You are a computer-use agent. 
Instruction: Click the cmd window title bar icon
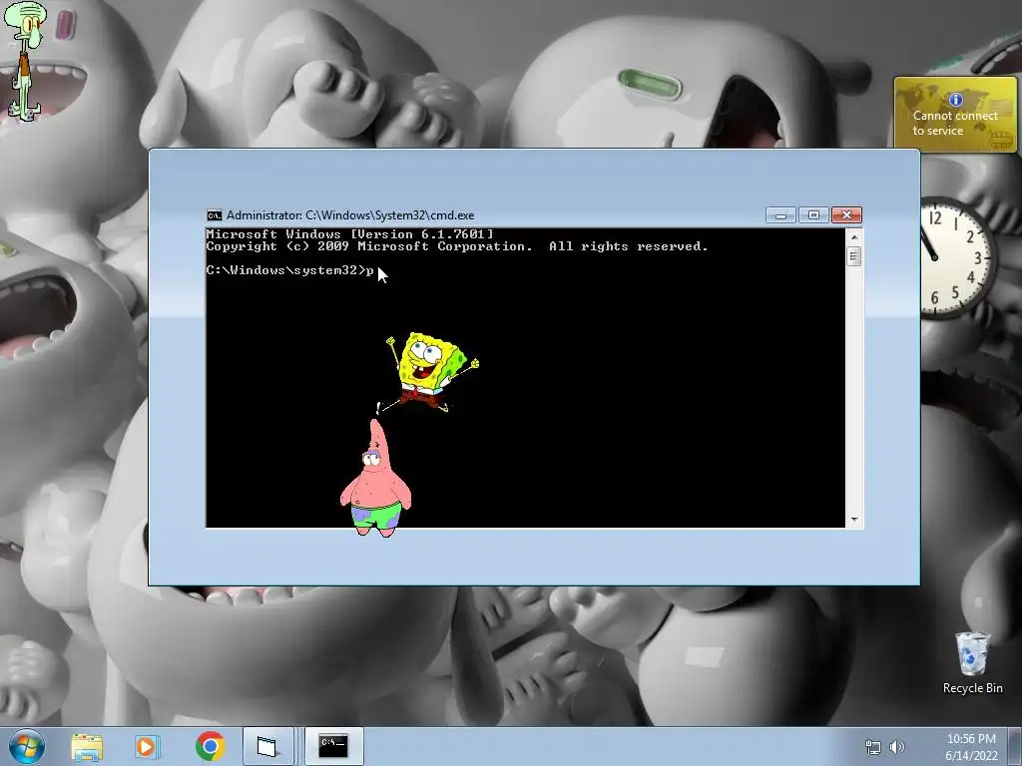coord(214,215)
